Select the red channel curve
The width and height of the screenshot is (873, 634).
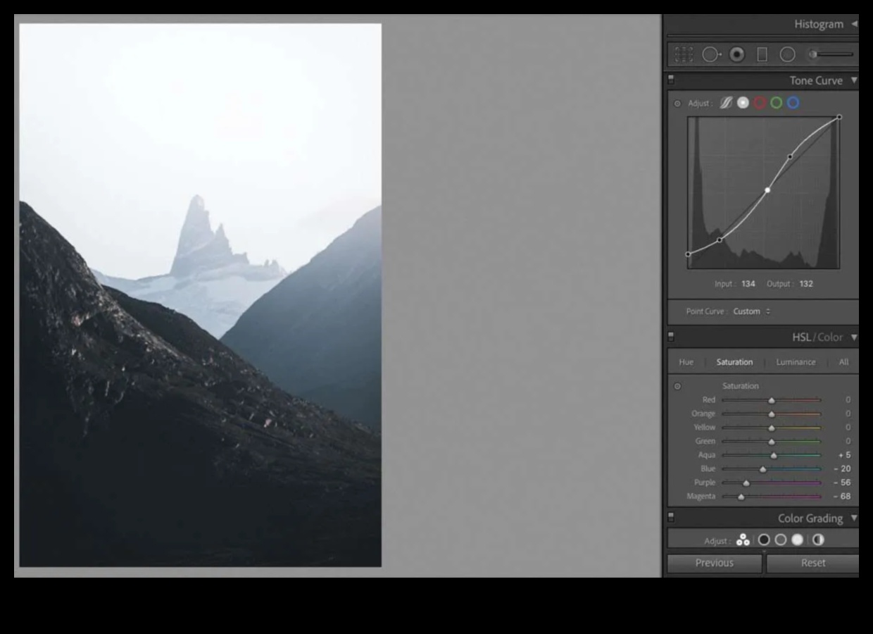pyautogui.click(x=760, y=103)
